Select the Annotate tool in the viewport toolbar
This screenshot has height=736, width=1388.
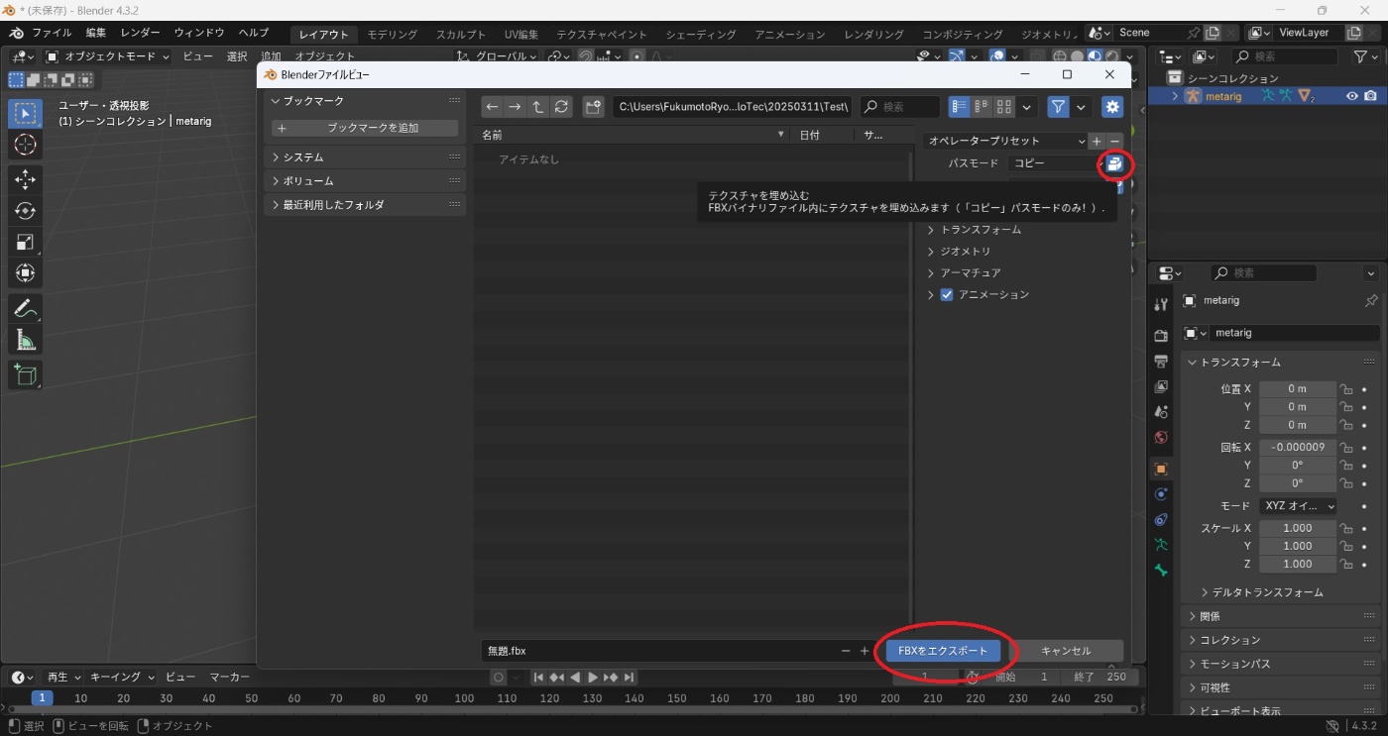[x=25, y=309]
